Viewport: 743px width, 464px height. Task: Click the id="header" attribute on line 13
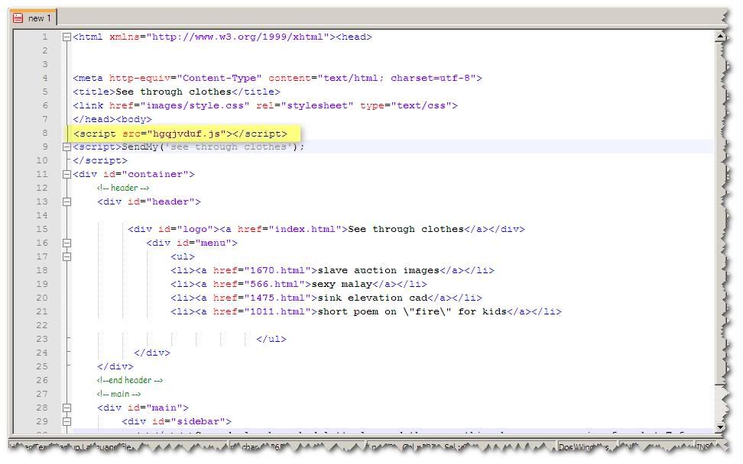(x=161, y=201)
